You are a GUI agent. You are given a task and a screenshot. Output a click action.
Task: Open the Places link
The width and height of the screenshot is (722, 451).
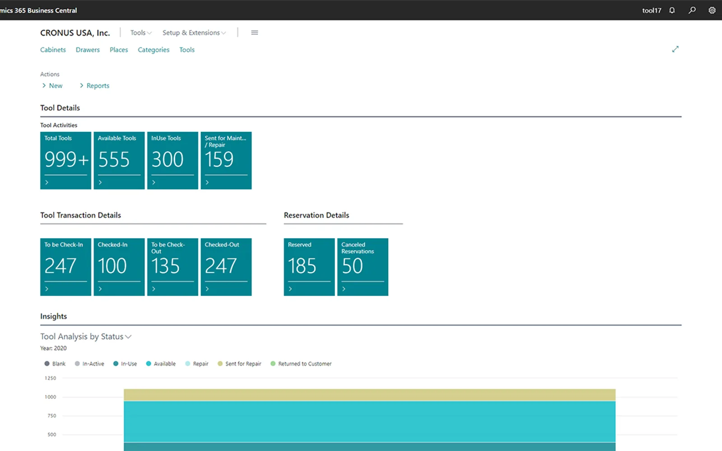coord(119,50)
